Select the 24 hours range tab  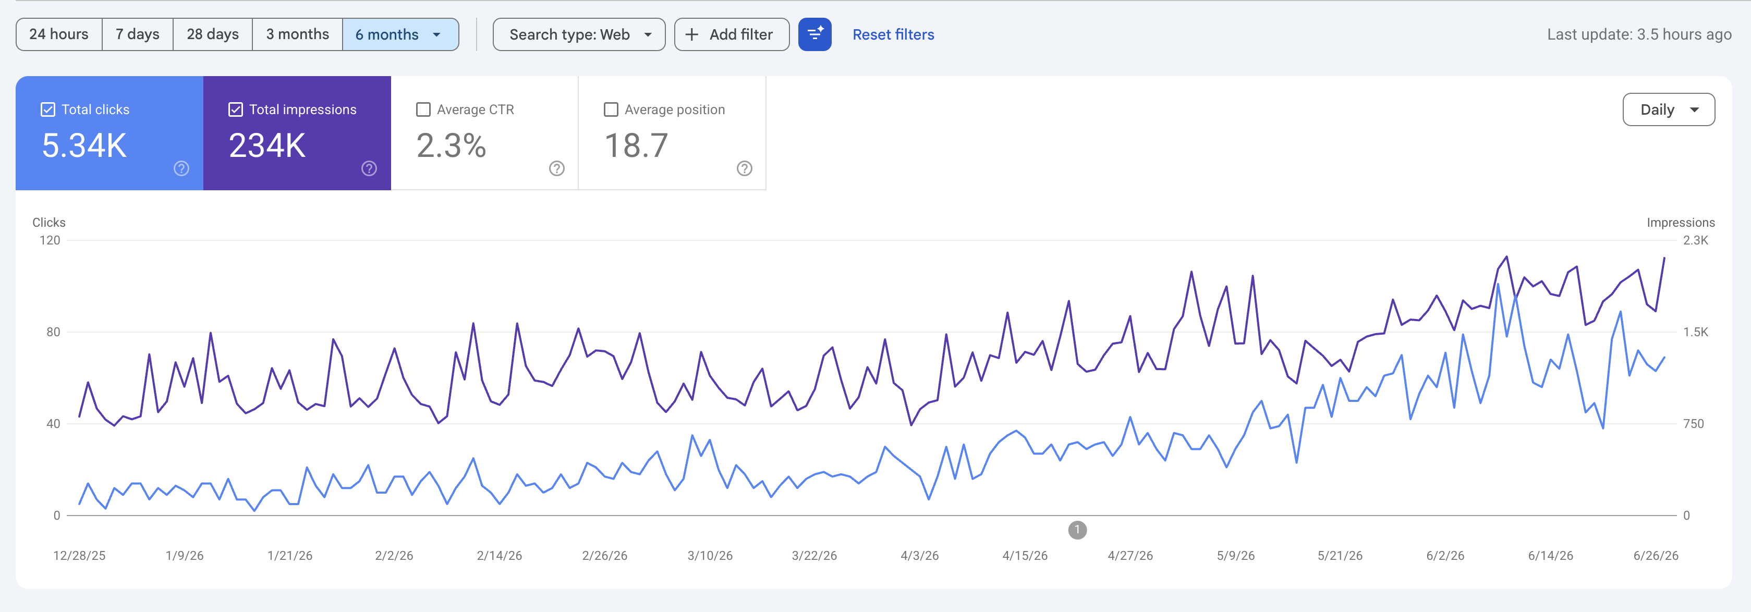pos(59,34)
